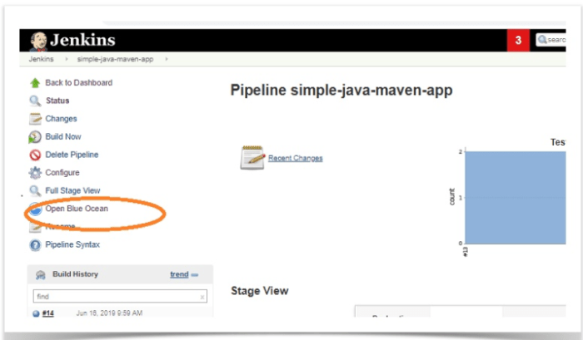This screenshot has width=583, height=340.
Task: Click the red notification badge showing 3
Action: click(518, 40)
